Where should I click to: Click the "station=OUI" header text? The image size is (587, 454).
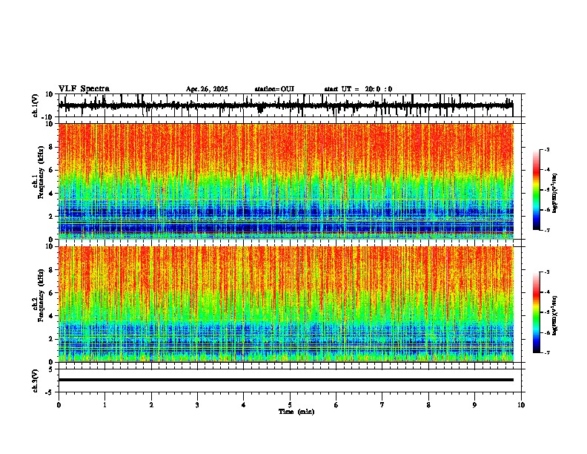point(274,89)
